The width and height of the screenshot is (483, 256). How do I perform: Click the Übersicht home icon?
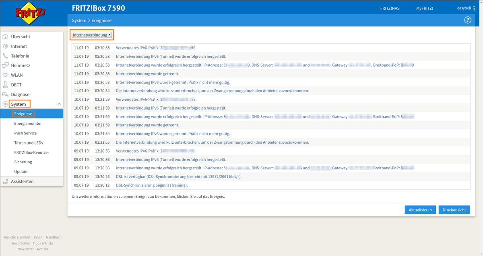[5, 37]
